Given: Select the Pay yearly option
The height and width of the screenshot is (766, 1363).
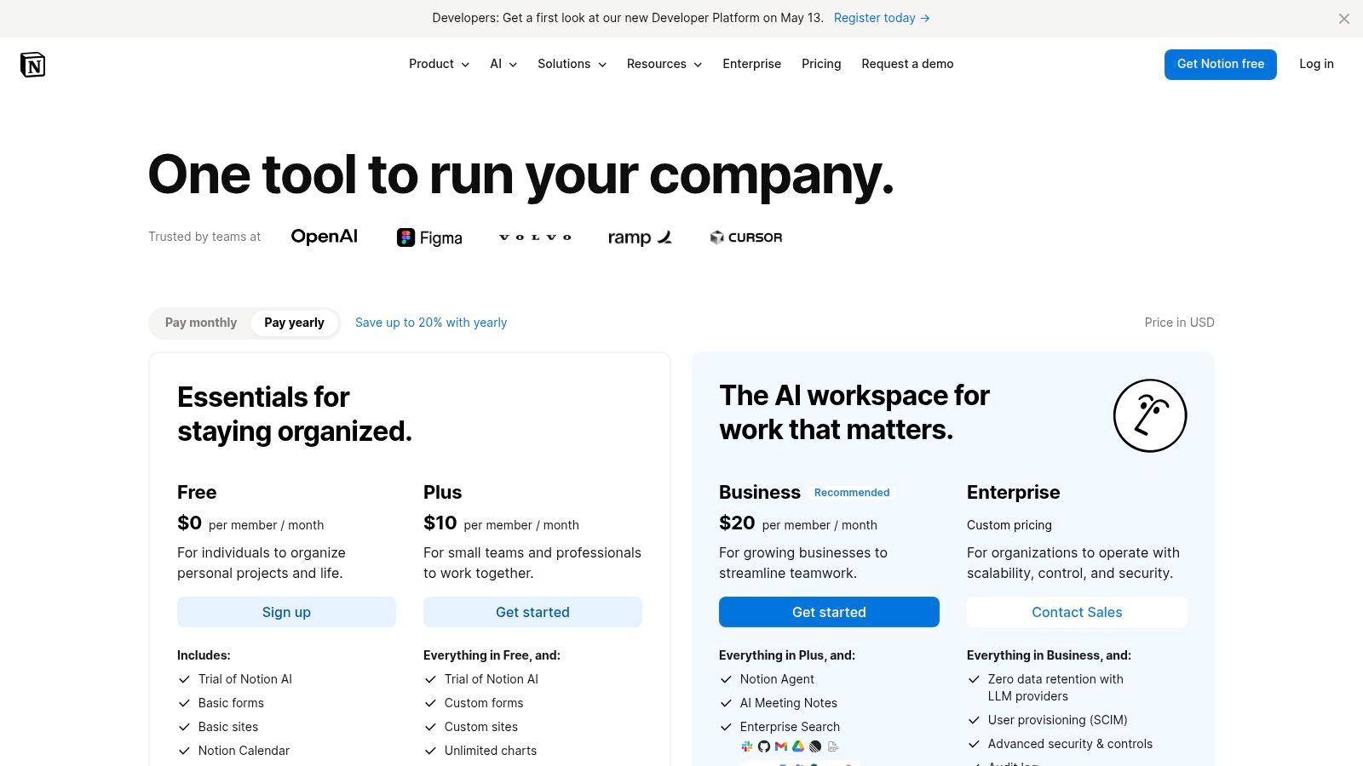Looking at the screenshot, I should click(x=294, y=323).
